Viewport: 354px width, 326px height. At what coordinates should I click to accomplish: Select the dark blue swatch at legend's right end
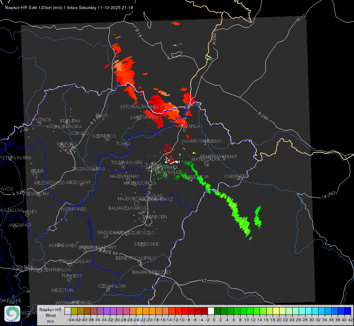point(348,311)
